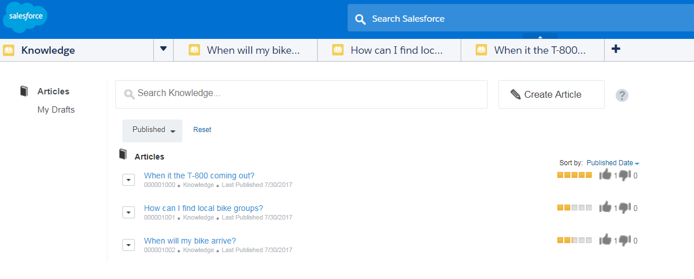Open article 'When will my bike arrive?'
This screenshot has width=694, height=279.
(190, 241)
